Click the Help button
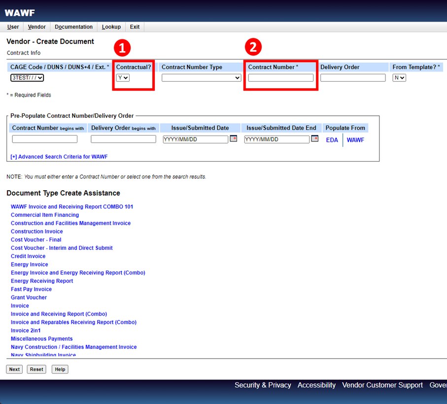The image size is (447, 404). coord(60,369)
